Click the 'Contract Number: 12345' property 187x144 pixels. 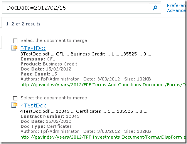(x=50, y=116)
